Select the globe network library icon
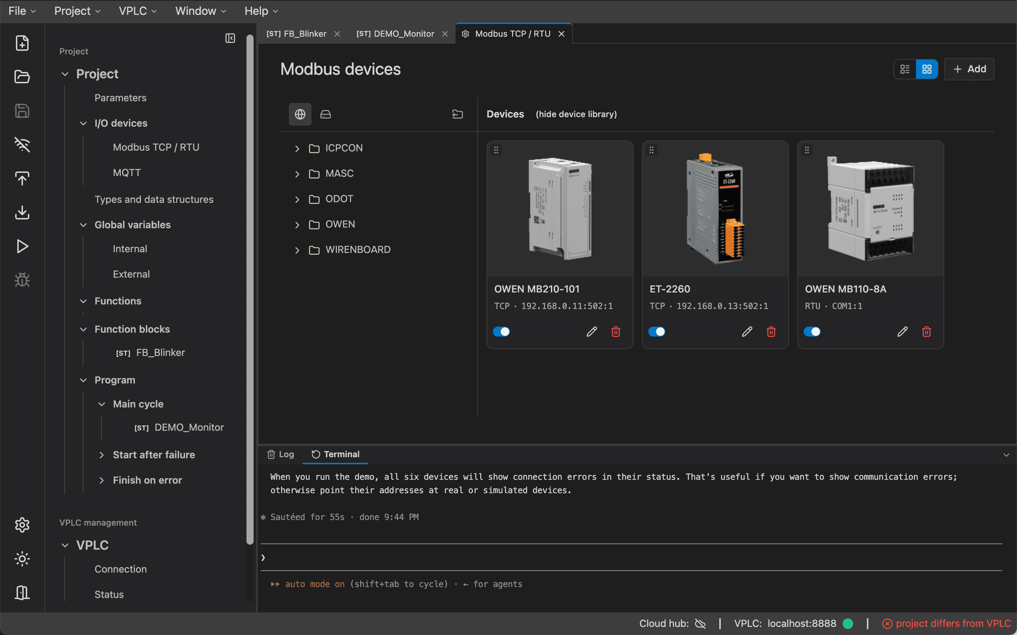 [300, 114]
